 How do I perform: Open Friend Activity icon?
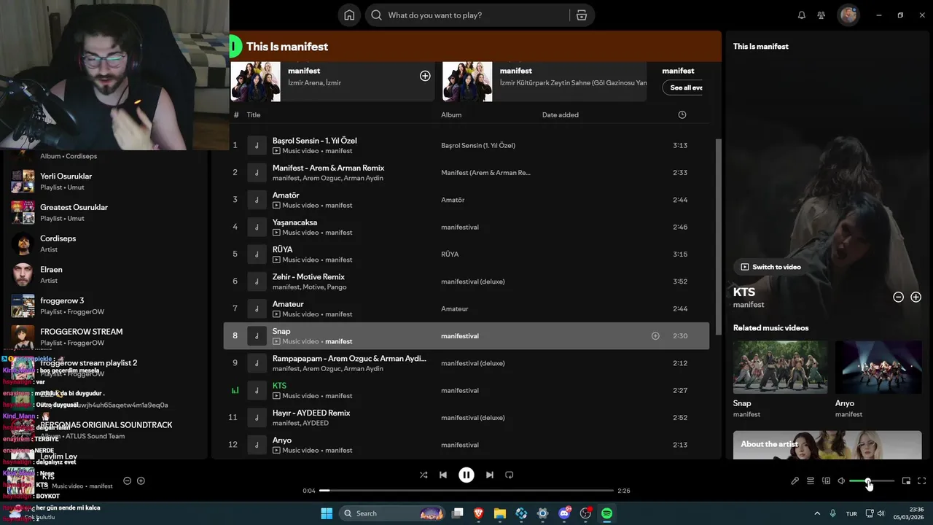(x=821, y=15)
